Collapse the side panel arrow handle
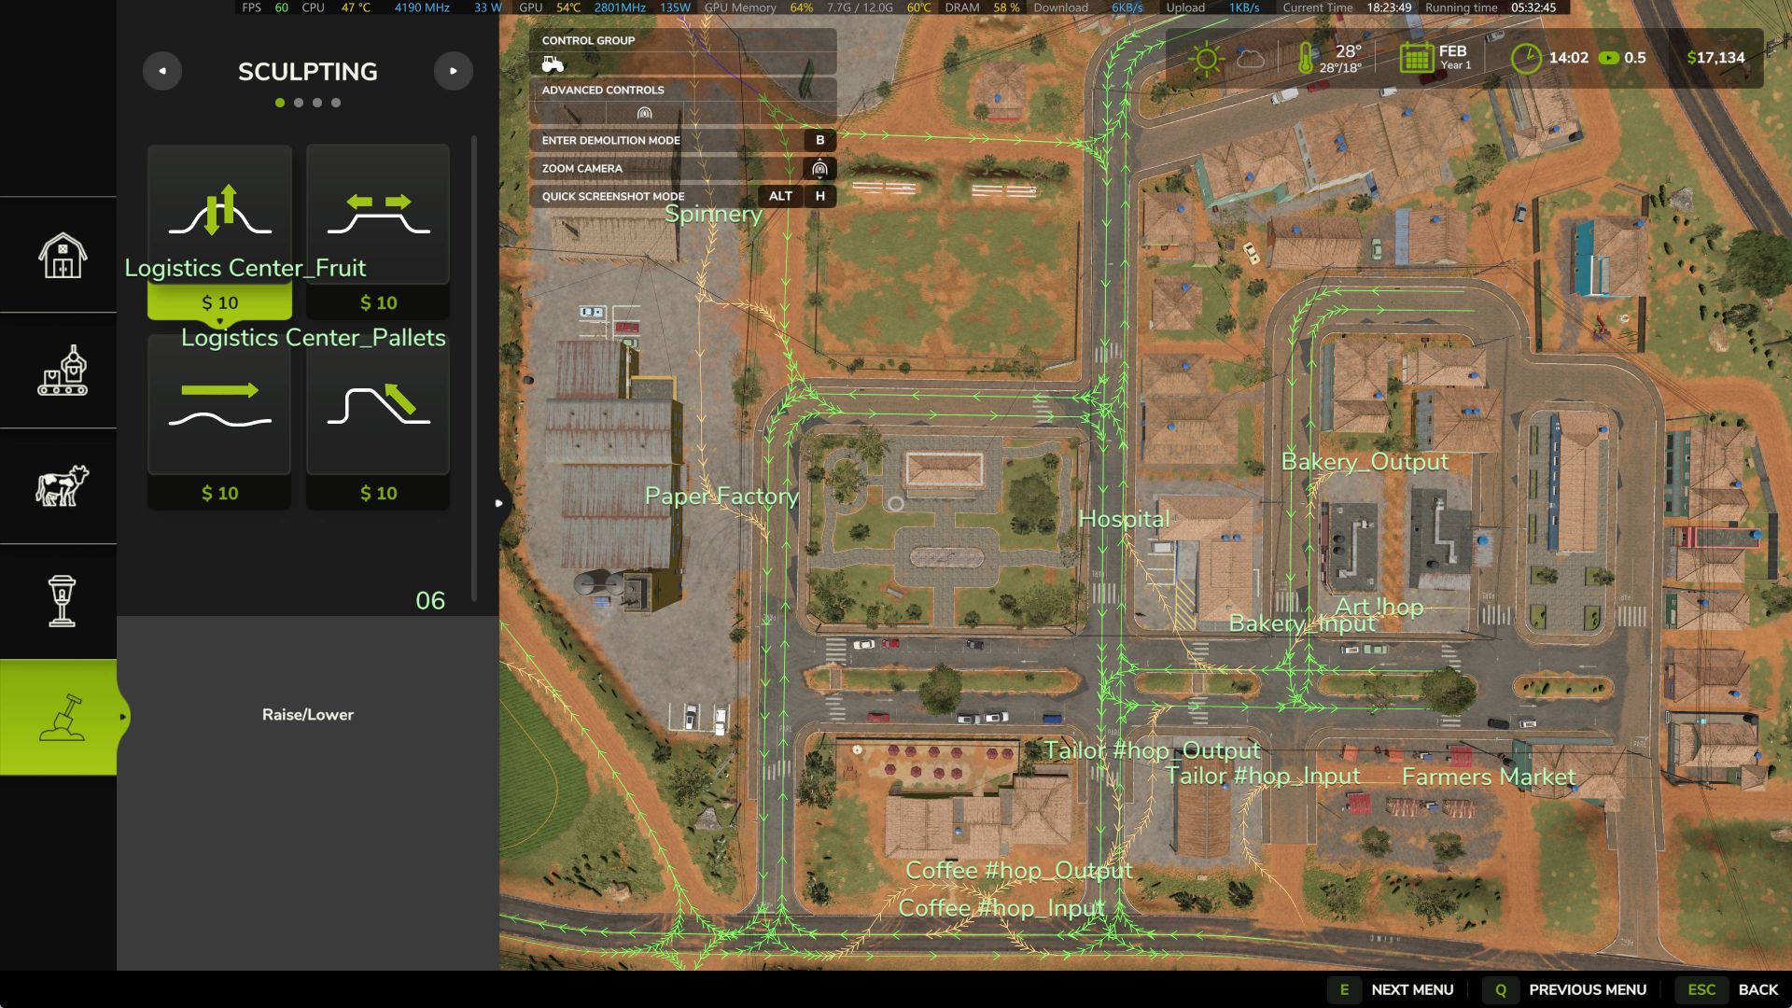Image resolution: width=1792 pixels, height=1008 pixels. 499,503
